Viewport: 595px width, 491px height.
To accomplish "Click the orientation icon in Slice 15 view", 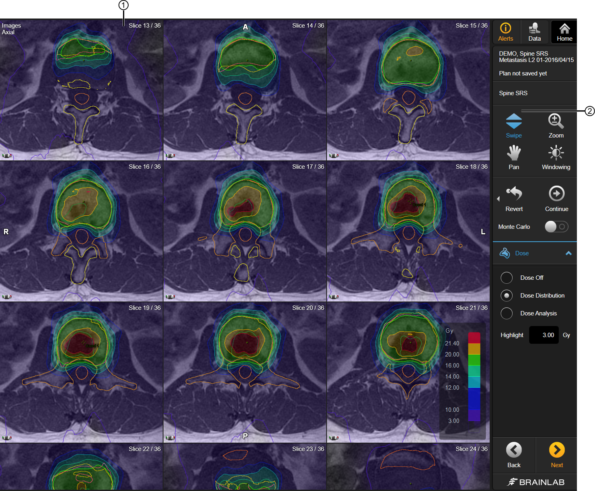I will click(x=334, y=155).
